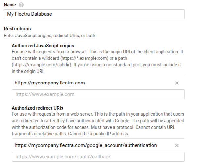Click the Restrictions section heading

tap(17, 29)
